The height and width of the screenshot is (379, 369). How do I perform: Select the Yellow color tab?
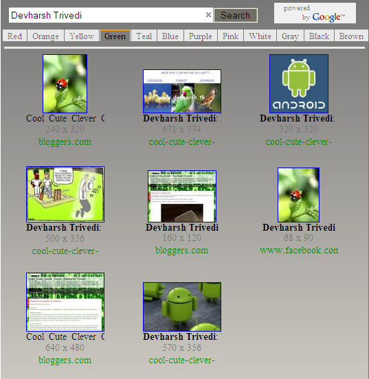82,36
